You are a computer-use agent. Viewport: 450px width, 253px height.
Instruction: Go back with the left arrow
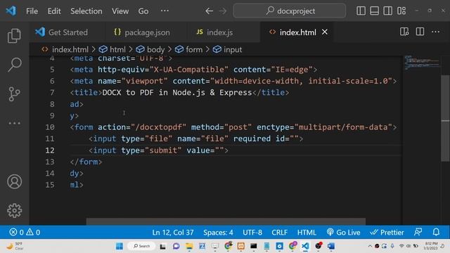(x=209, y=11)
